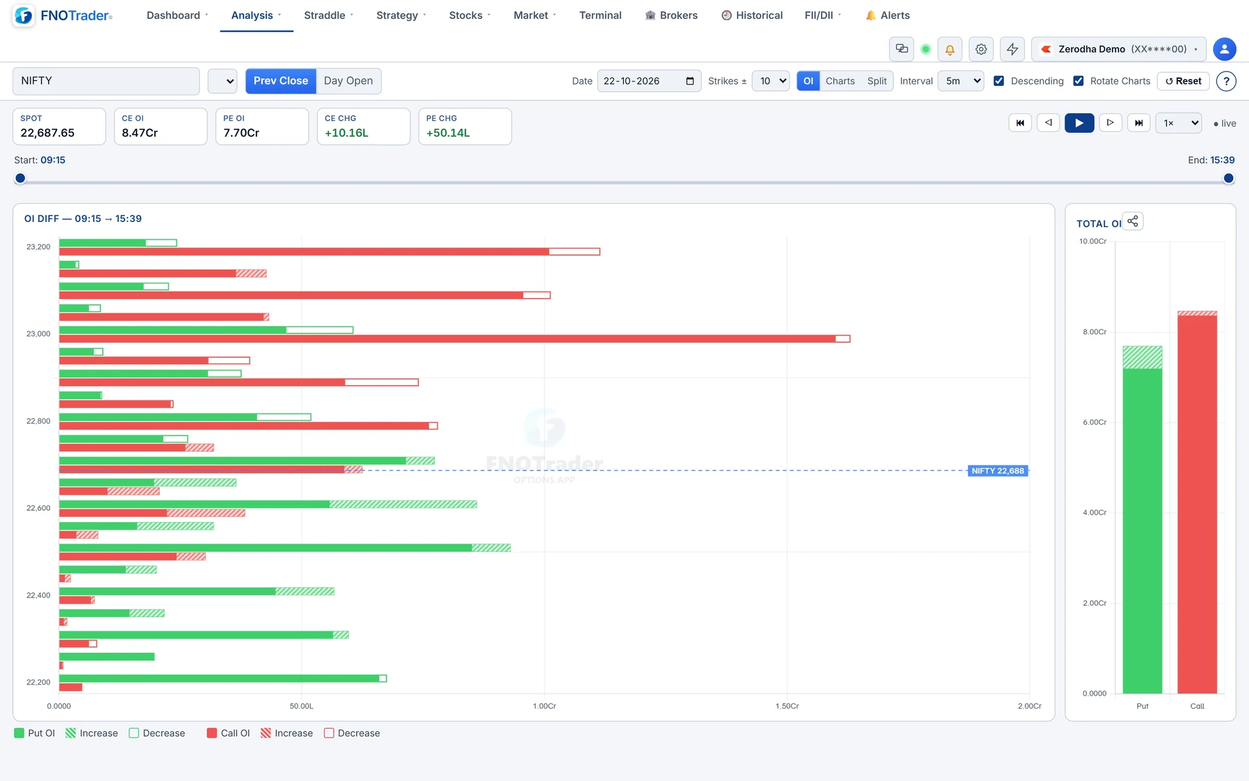This screenshot has height=781, width=1249.
Task: Select Prev Close mode
Action: coord(281,81)
